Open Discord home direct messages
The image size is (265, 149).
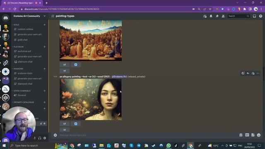point(5,18)
